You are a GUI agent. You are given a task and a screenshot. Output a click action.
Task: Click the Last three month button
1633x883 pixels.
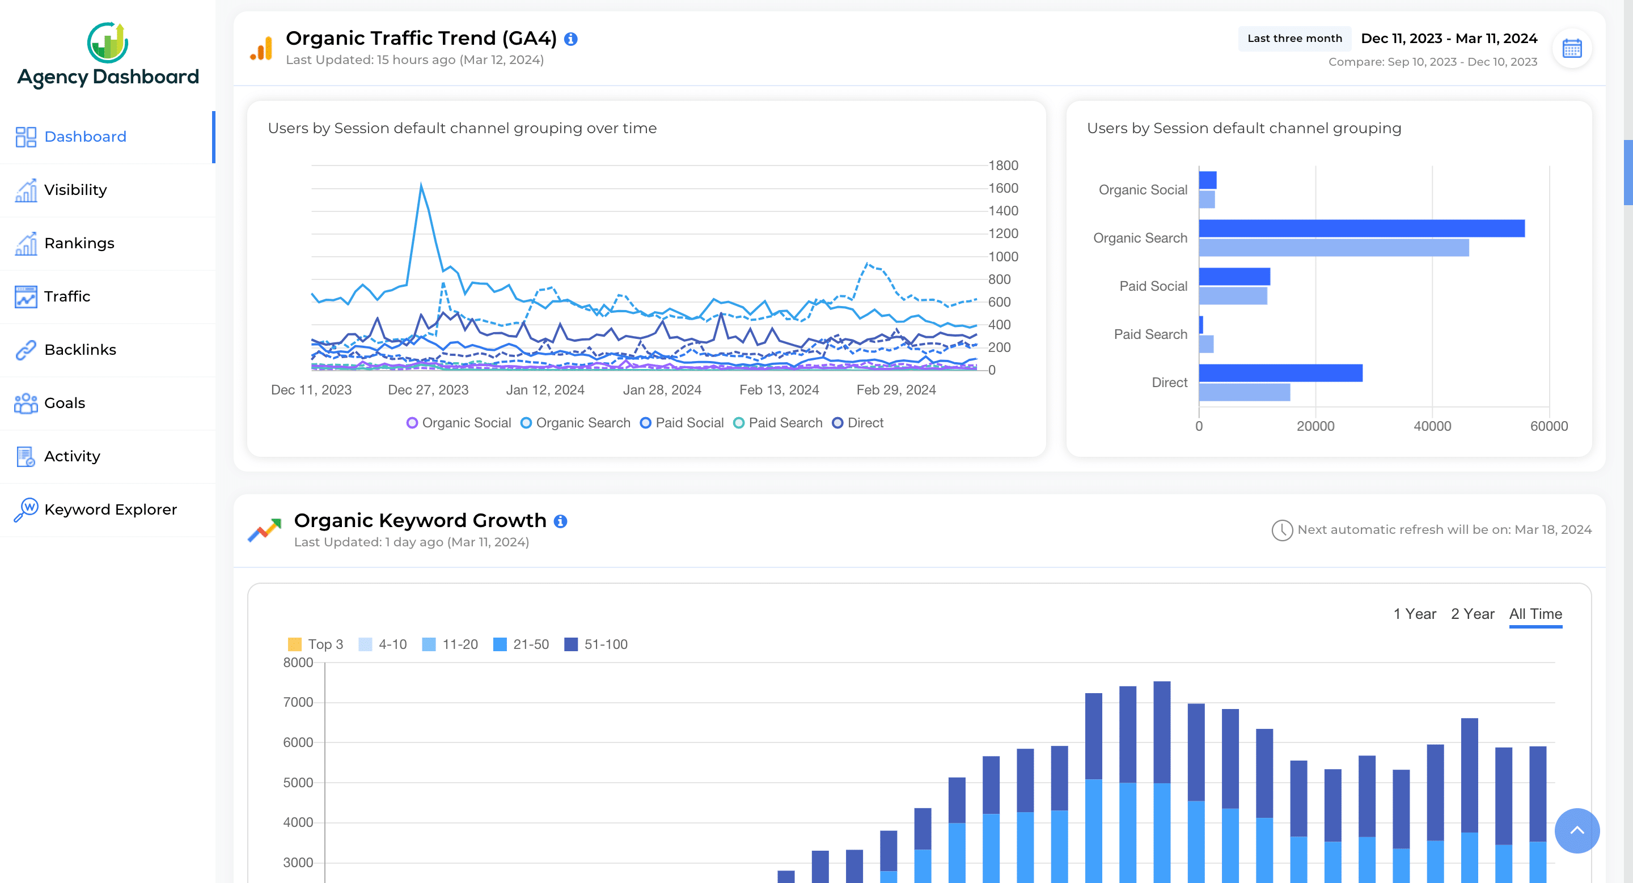[x=1294, y=39]
